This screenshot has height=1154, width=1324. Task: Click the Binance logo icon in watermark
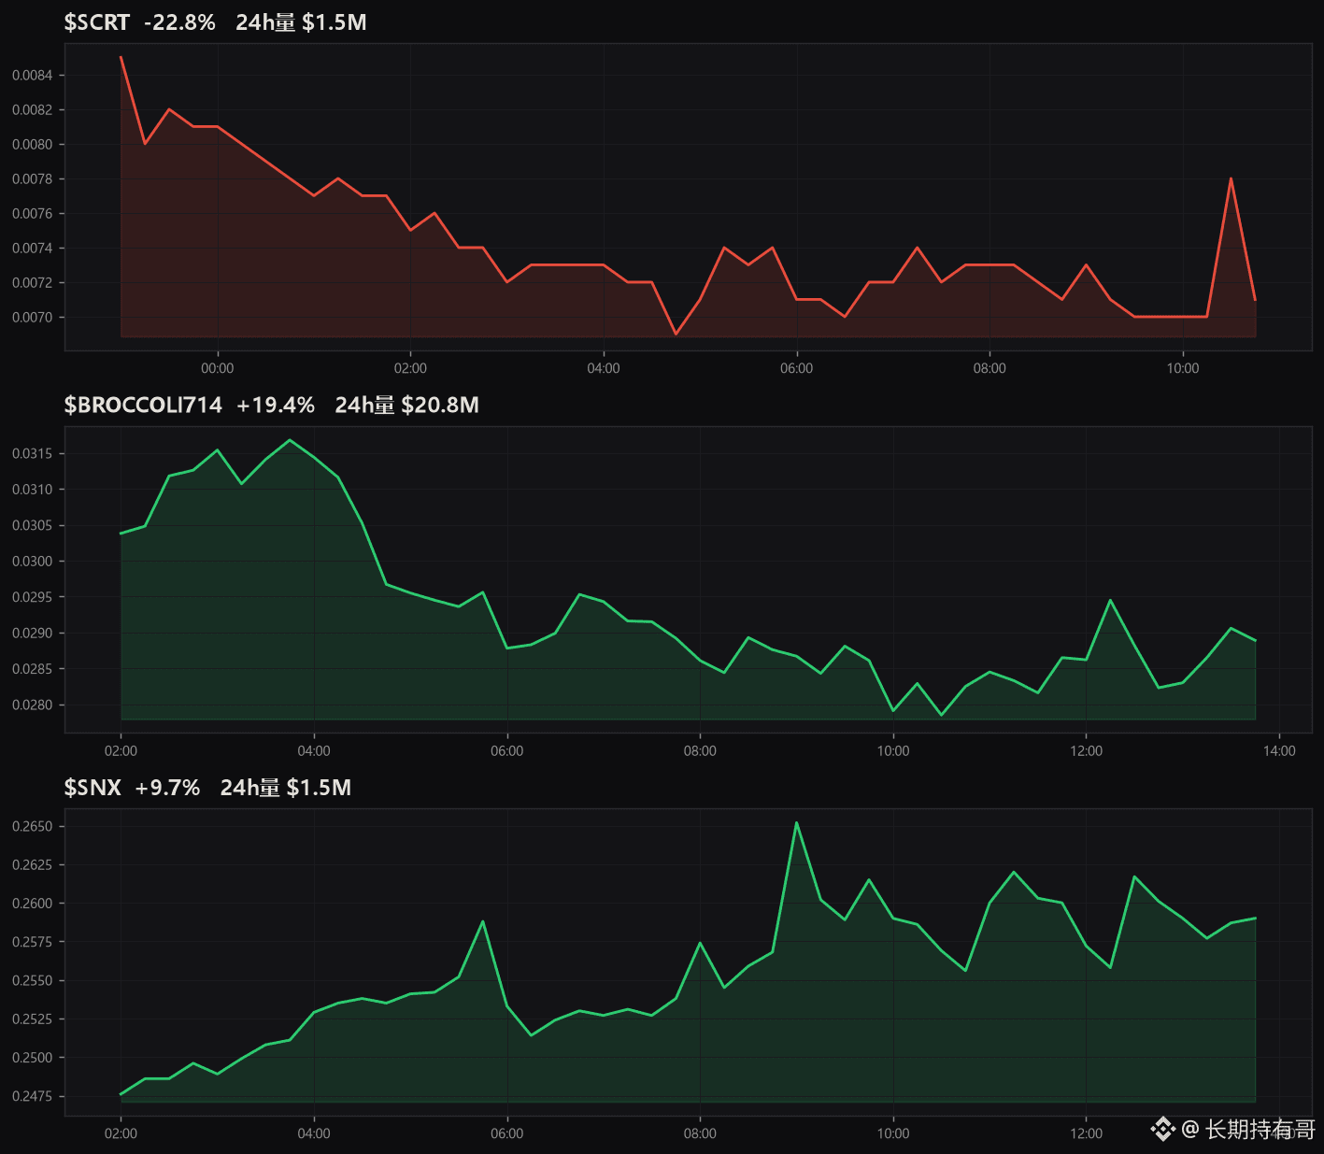point(1162,1129)
